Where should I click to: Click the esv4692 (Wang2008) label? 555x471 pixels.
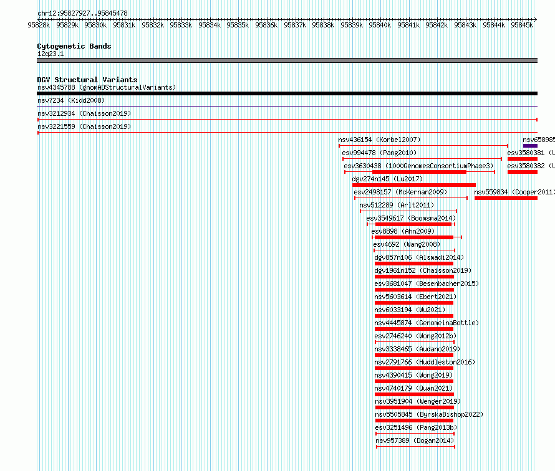pyautogui.click(x=407, y=244)
